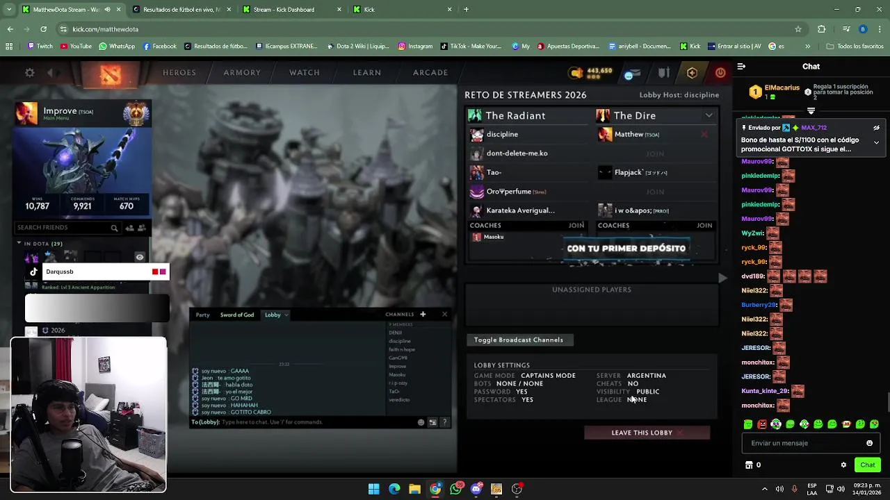This screenshot has width=890, height=500.
Task: Collapse Kick chat panel arrow icon
Action: [741, 67]
